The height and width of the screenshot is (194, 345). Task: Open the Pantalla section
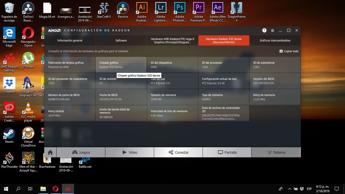tap(227, 152)
